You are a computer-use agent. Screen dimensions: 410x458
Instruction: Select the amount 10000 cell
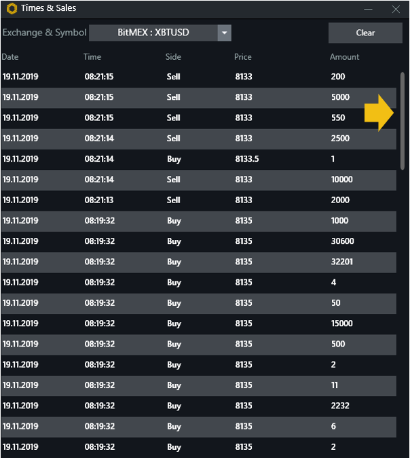point(341,179)
